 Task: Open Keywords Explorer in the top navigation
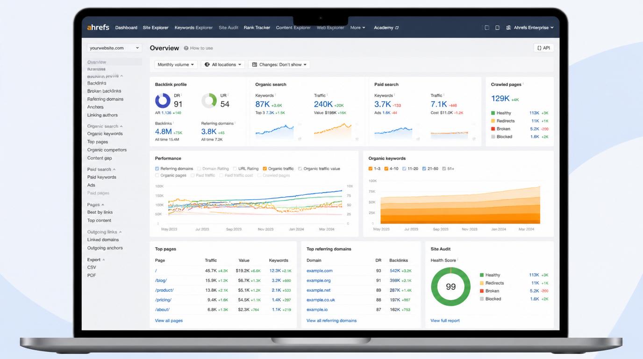[x=193, y=28]
